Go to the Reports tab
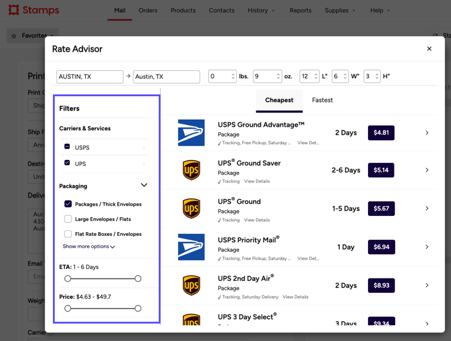The image size is (451, 341). click(x=301, y=10)
